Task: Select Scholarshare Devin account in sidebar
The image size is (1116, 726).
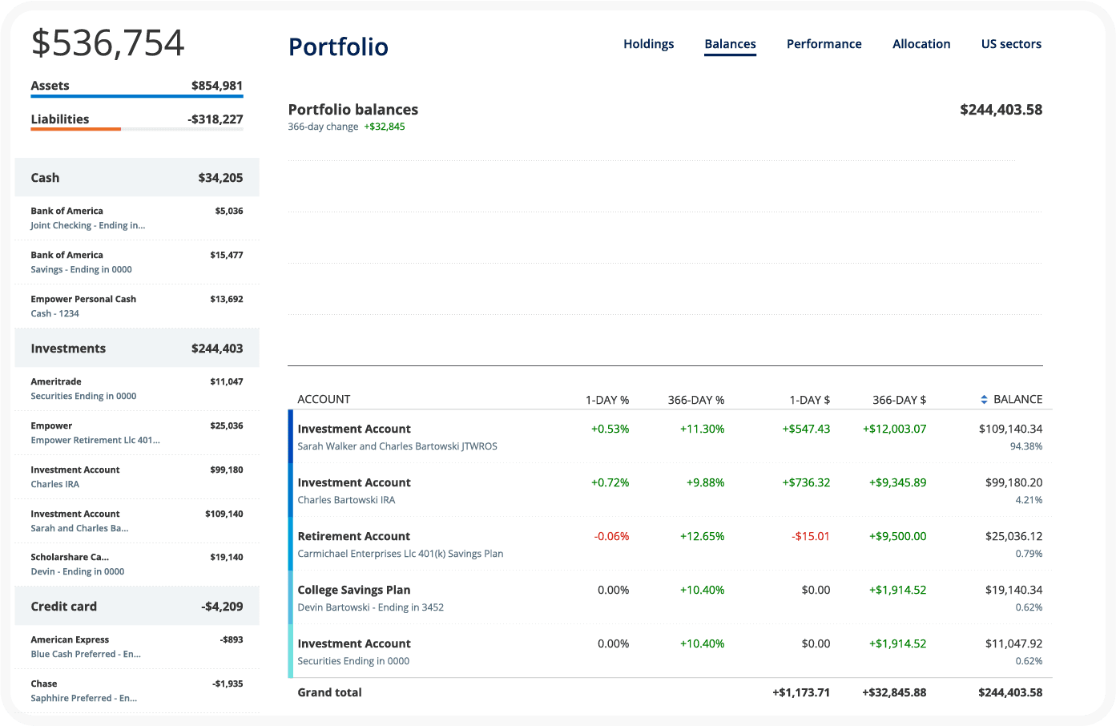Action: [x=137, y=564]
